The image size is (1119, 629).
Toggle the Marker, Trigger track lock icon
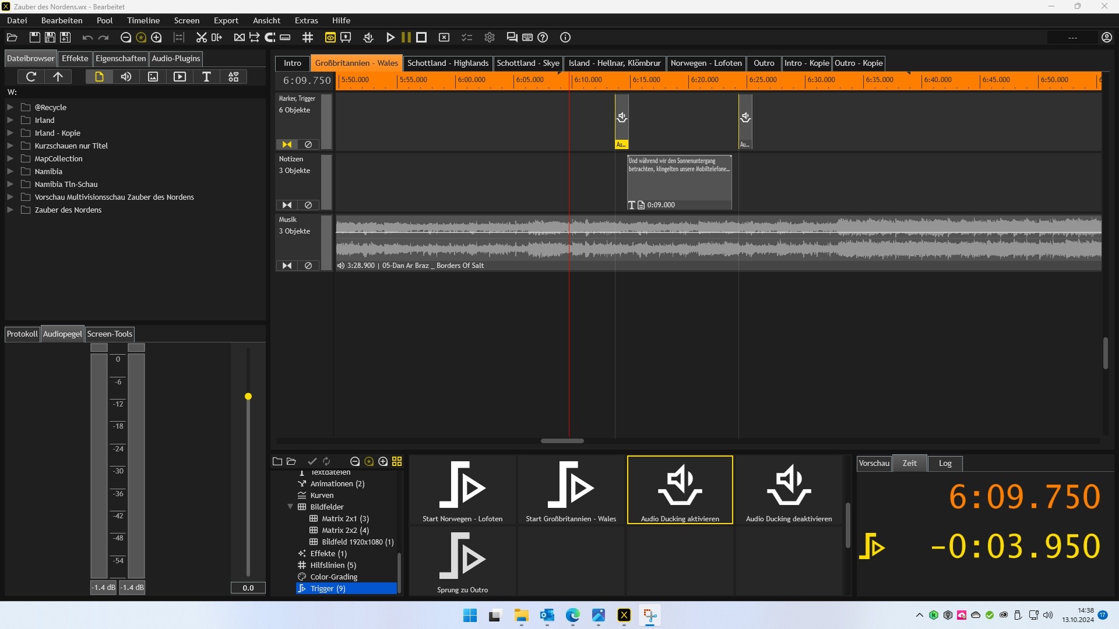coord(287,144)
